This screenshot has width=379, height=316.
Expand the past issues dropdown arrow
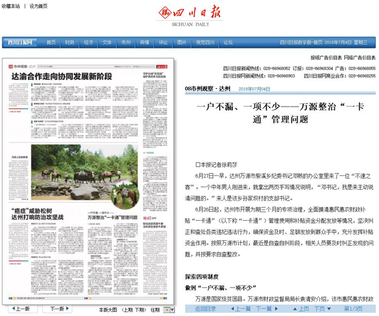pos(172,310)
